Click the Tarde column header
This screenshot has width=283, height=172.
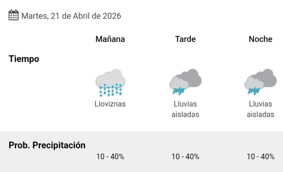point(185,39)
